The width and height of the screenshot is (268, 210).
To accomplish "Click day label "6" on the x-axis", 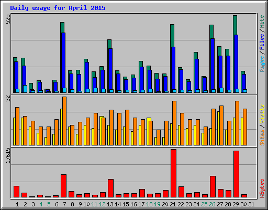I will [x=57, y=204].
